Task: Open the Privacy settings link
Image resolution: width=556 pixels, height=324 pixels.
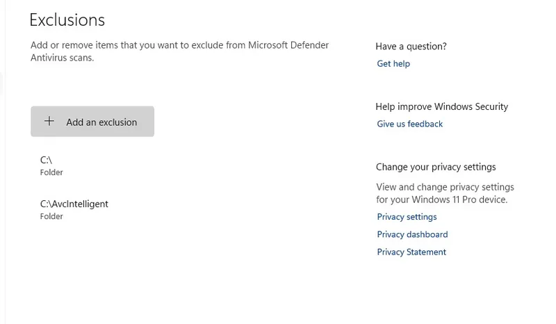Action: pos(407,217)
